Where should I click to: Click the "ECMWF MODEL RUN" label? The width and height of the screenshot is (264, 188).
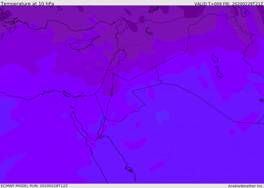click(20, 186)
